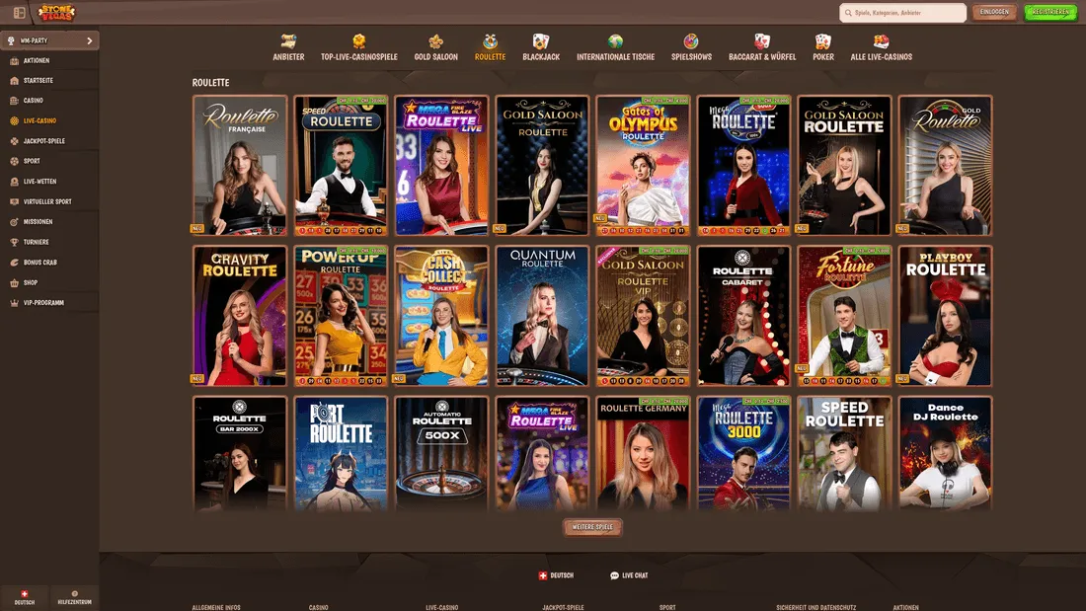Open the Dance DJ Roulette game
The height and width of the screenshot is (611, 1086).
click(x=946, y=454)
